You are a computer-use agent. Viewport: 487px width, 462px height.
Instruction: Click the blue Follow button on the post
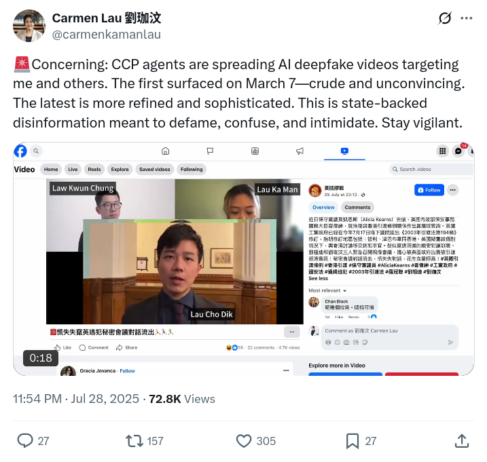pyautogui.click(x=429, y=190)
